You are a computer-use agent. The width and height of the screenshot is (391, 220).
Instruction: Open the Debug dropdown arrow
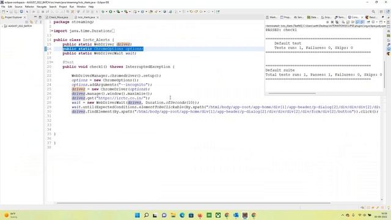(x=106, y=12)
